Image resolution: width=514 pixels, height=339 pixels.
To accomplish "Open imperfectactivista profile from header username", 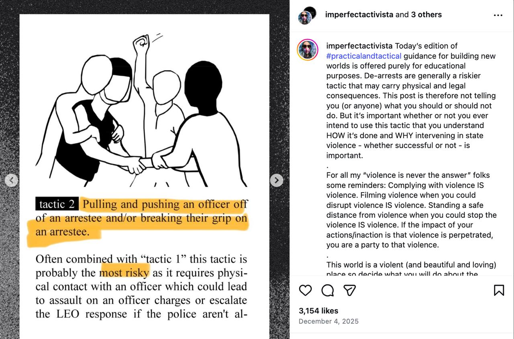I will tap(359, 14).
